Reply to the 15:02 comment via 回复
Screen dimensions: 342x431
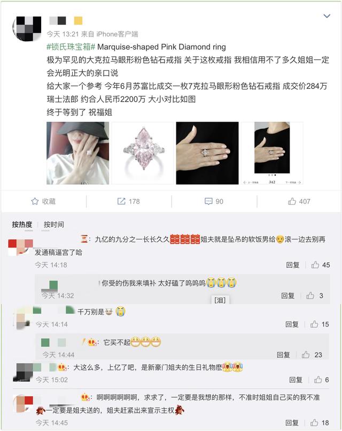click(296, 380)
